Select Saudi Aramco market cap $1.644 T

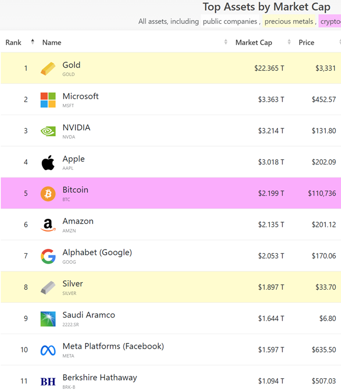[271, 318]
